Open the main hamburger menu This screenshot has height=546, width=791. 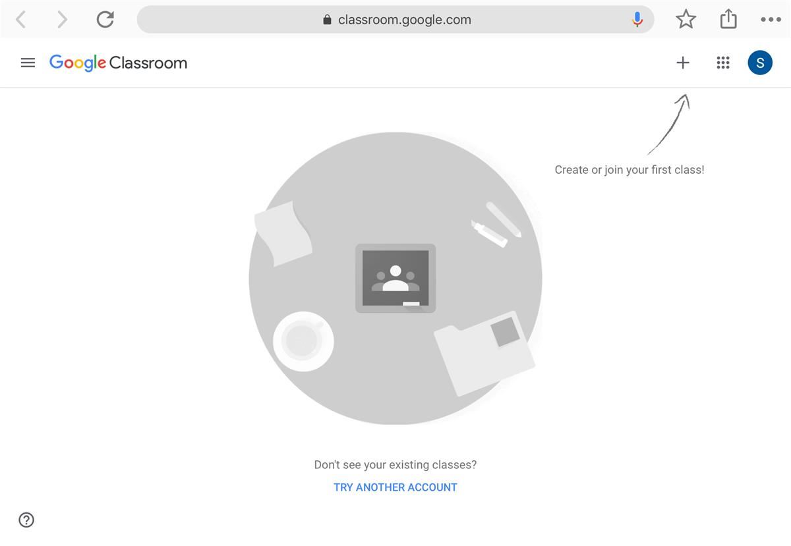pyautogui.click(x=28, y=63)
